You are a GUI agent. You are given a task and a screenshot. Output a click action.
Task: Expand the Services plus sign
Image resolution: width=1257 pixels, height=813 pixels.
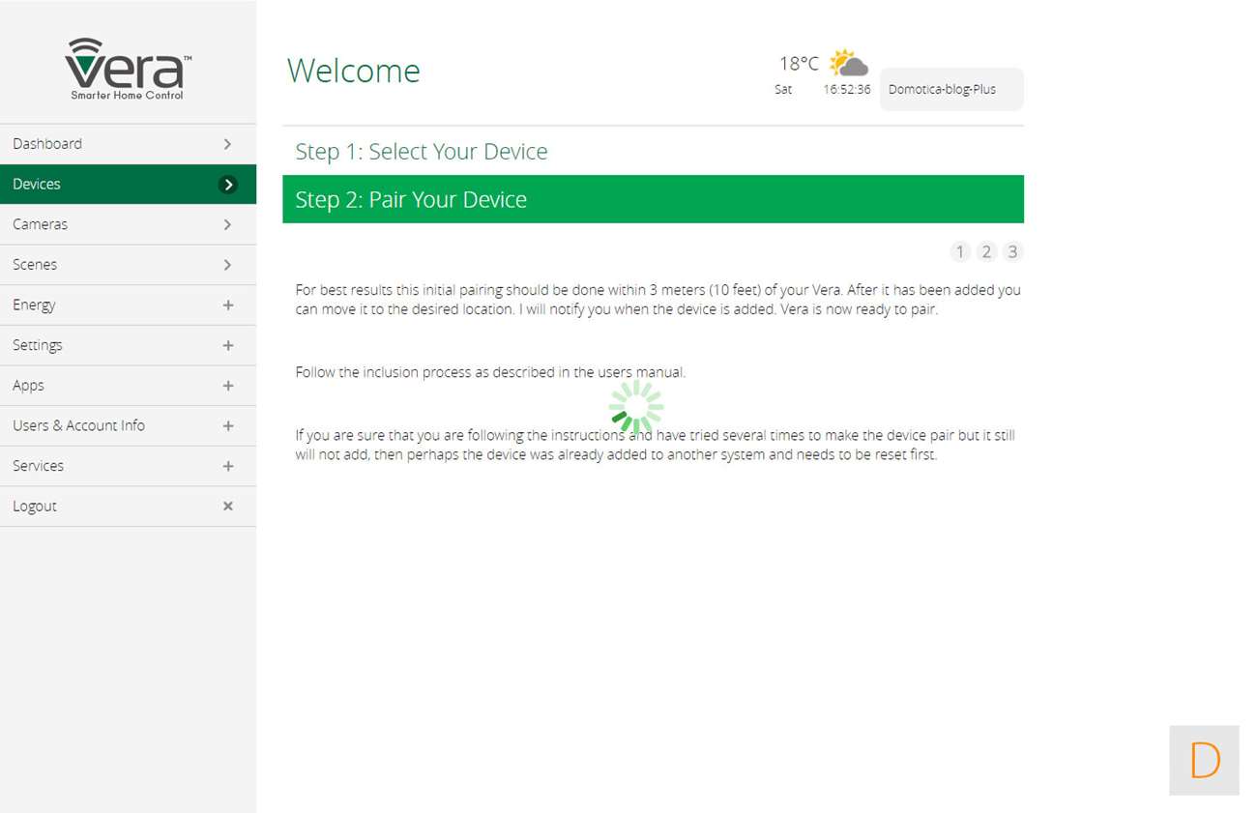click(228, 466)
